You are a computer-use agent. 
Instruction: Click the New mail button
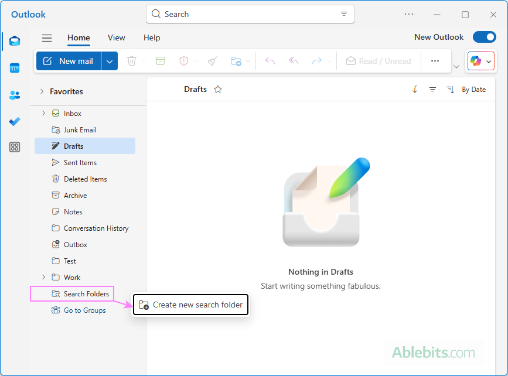(69, 61)
